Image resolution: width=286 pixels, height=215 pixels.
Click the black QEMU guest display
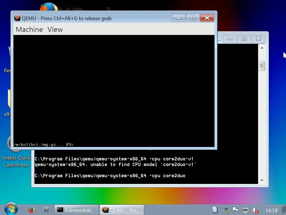[114, 91]
